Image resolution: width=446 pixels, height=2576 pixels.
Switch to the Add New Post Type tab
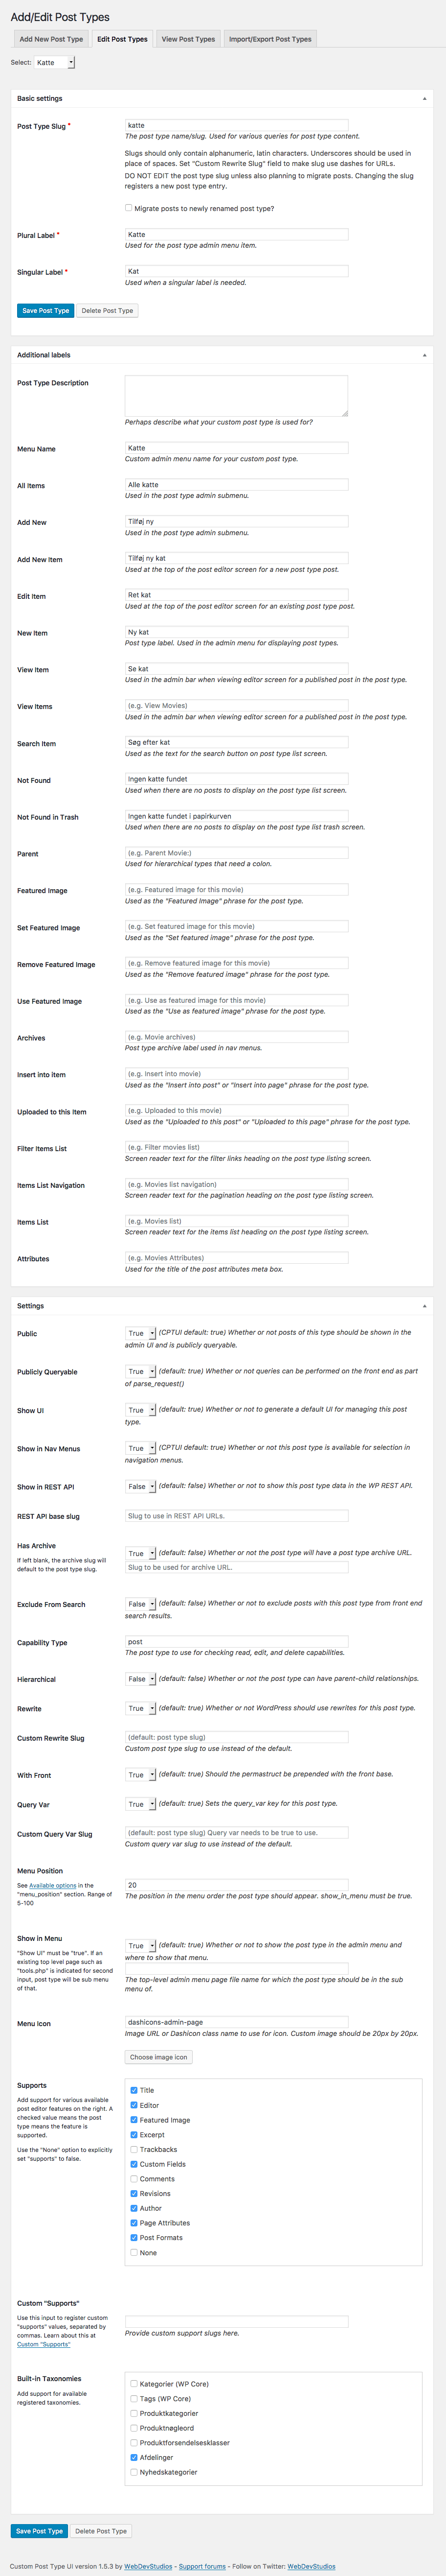tap(51, 39)
